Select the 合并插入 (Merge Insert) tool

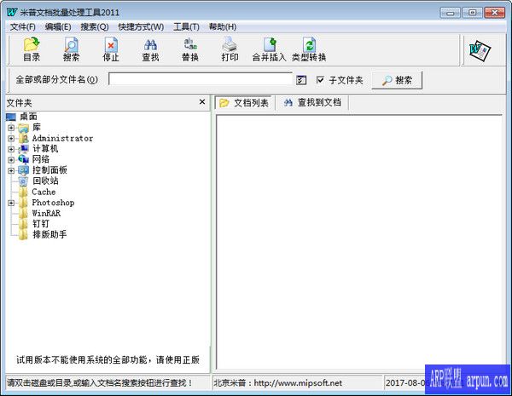269,49
